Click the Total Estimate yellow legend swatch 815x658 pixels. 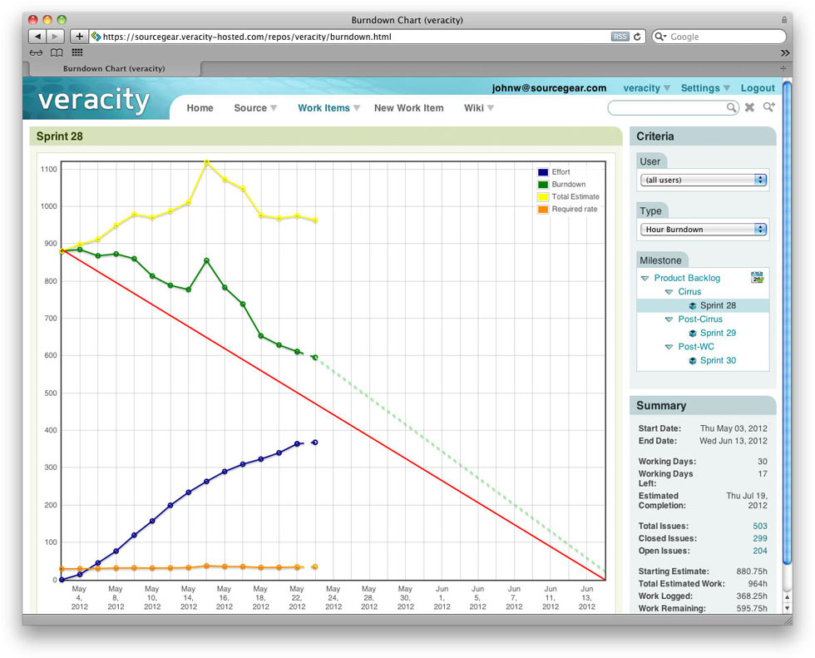(x=543, y=197)
